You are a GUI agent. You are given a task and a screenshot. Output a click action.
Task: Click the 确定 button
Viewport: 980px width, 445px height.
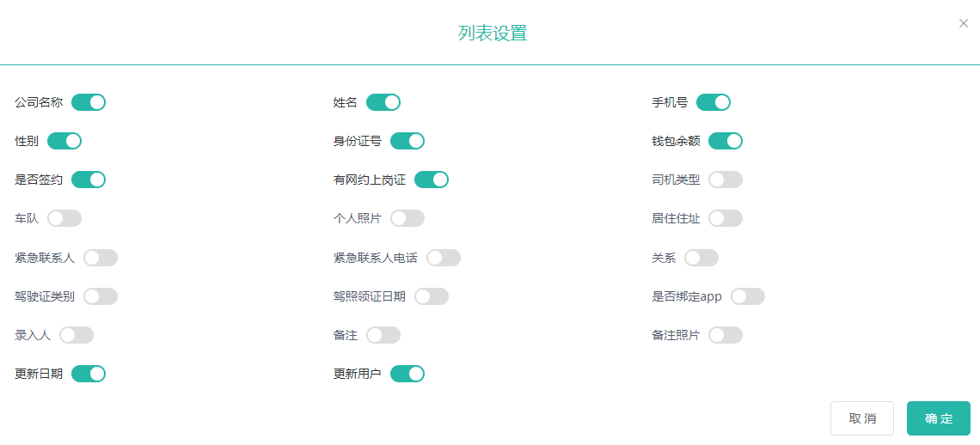pos(938,418)
